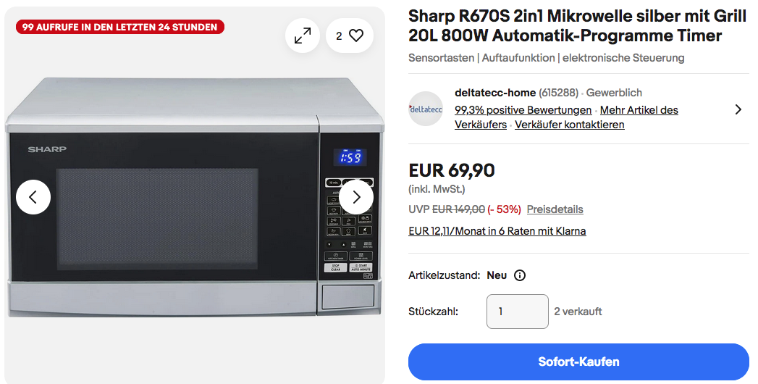Screen dimensions: 758x384
Task: Open 99,3% positive Bewertungen link
Action: [x=523, y=110]
